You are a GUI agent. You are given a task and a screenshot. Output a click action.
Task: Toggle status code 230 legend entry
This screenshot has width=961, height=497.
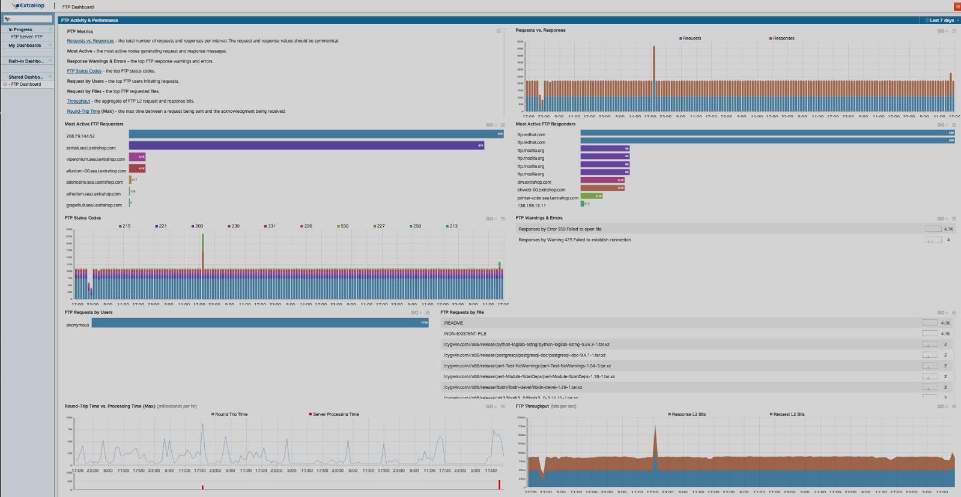coord(234,226)
